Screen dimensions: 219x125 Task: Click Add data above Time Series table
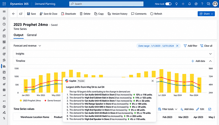click(187, 109)
